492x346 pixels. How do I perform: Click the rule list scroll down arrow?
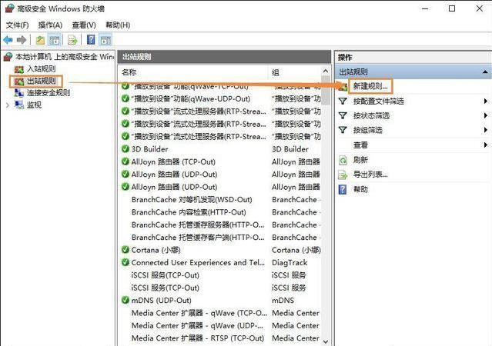(x=326, y=341)
